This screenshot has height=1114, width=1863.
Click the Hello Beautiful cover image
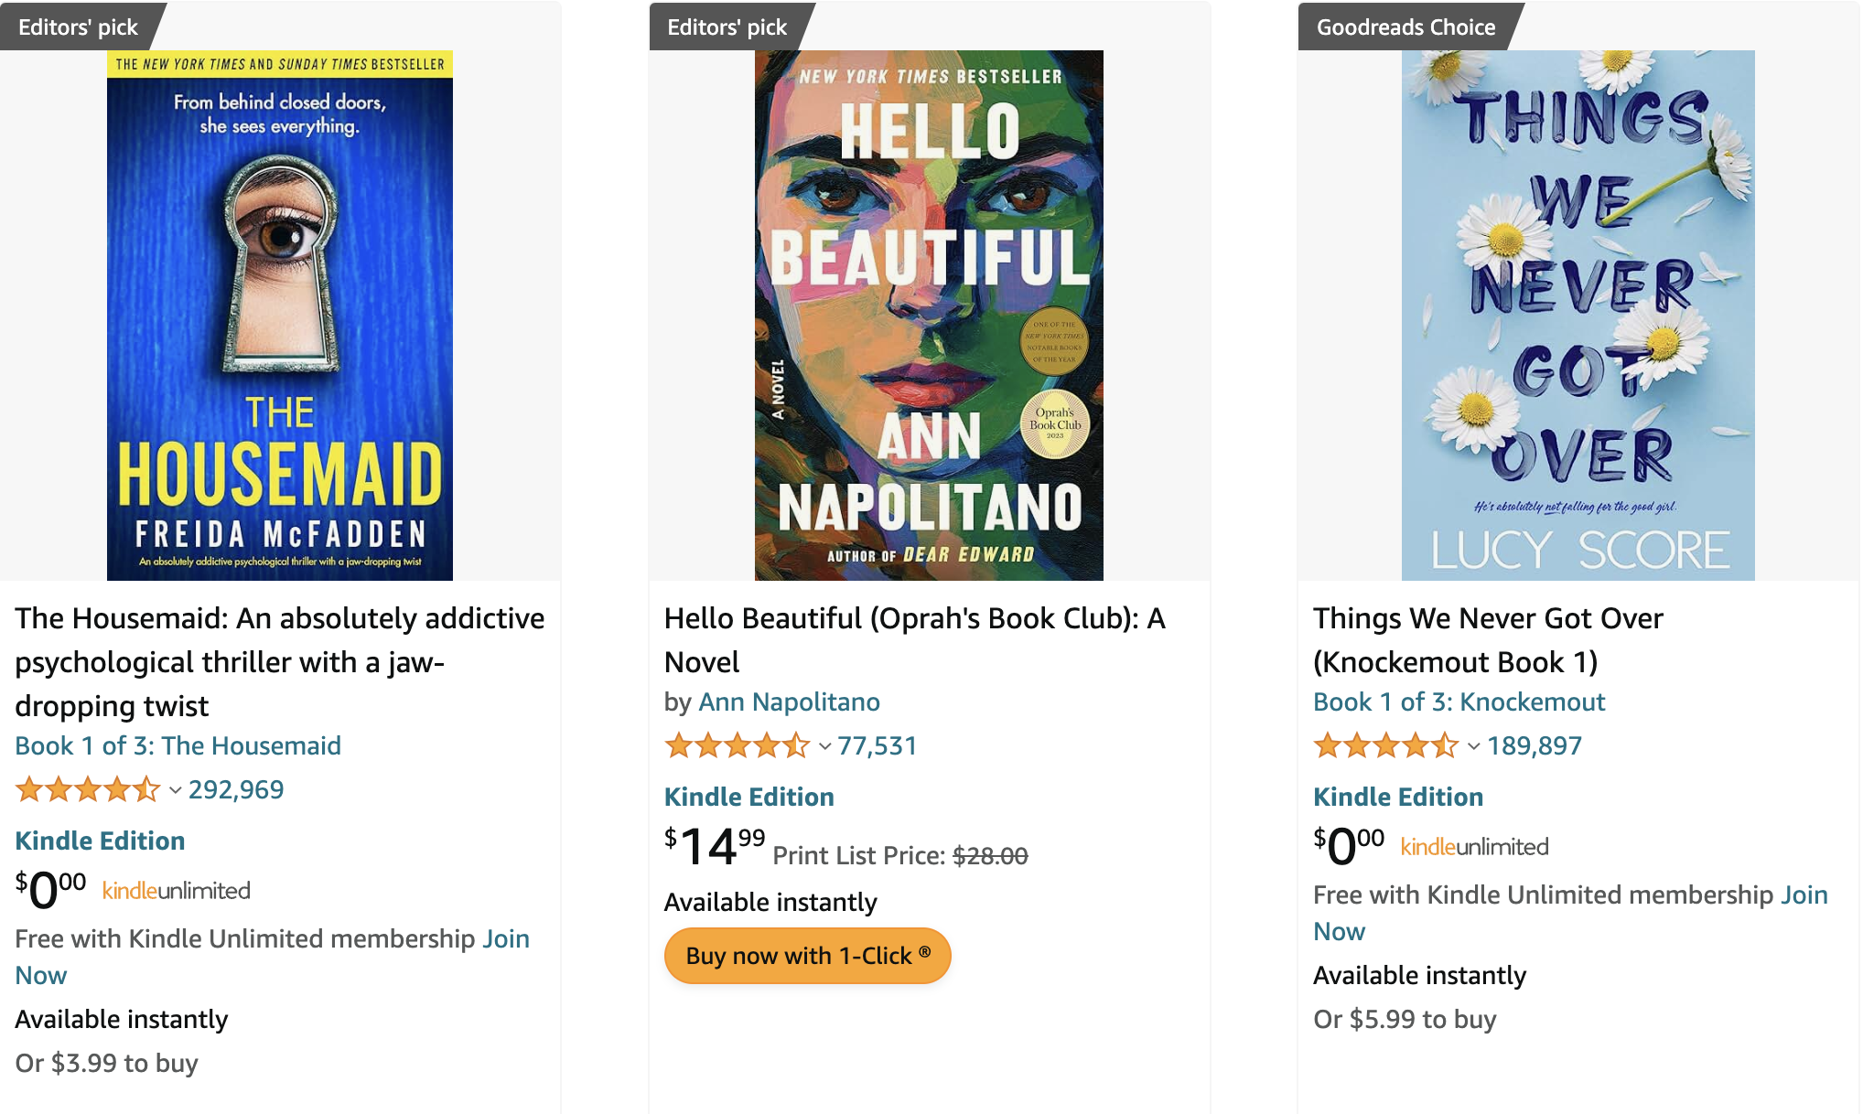pos(930,316)
